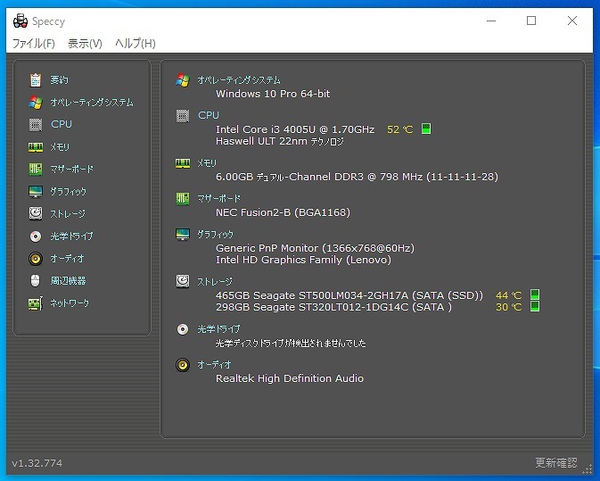Click the メモリ heading in summary panel

click(207, 163)
